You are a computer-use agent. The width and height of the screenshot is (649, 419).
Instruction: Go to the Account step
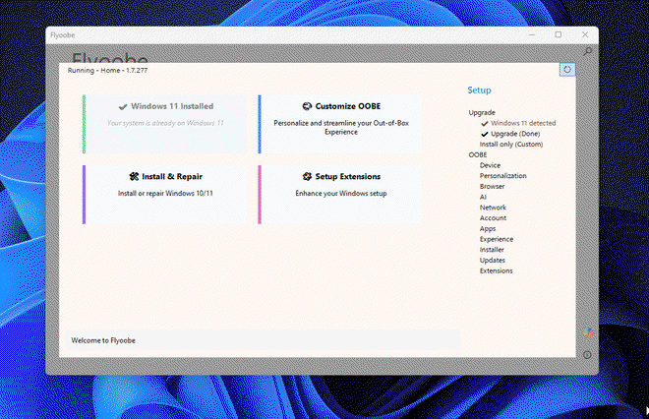point(493,218)
